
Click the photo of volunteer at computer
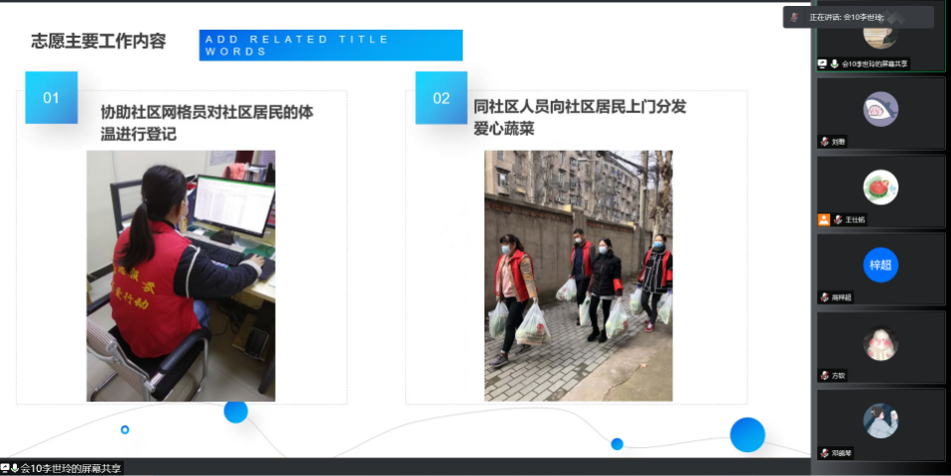coord(181,276)
